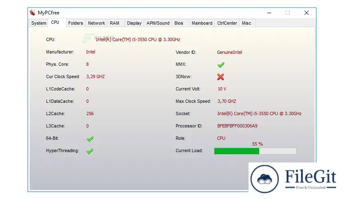Open the Folders tab
The width and height of the screenshot is (344, 199).
pos(75,23)
